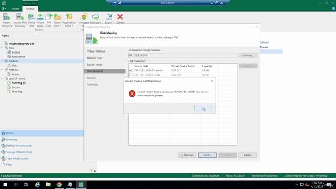Collapse the Backups tree node
This screenshot has width=336, height=189.
[x=2, y=61]
